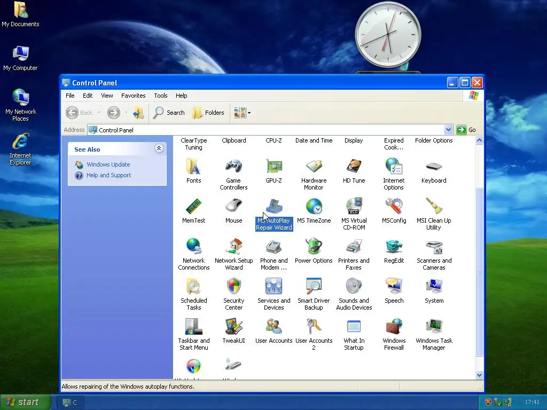Open Security Center shield icon
547x410 pixels.
(x=233, y=287)
